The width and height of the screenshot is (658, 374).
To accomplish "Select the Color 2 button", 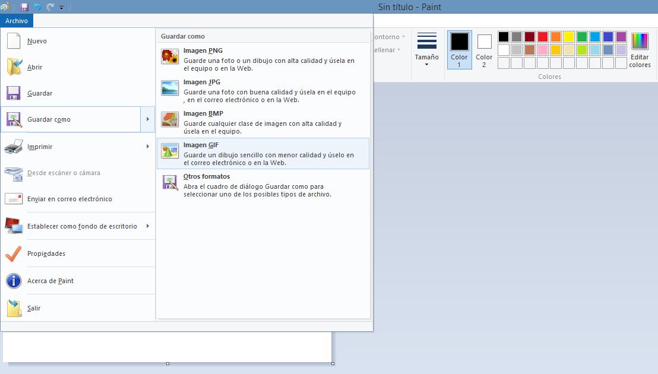I will [x=484, y=50].
